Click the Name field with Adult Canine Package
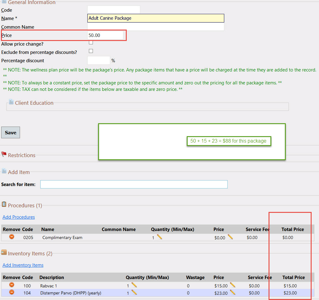This screenshot has height=300, width=319. 156,18
